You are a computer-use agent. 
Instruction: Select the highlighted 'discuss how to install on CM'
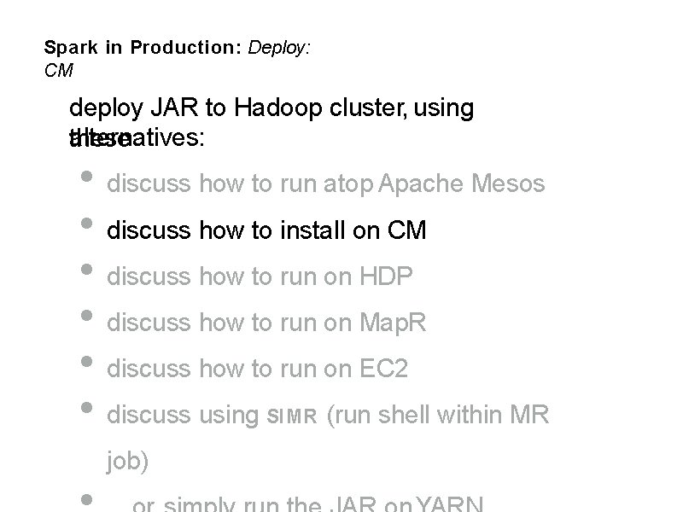click(266, 230)
